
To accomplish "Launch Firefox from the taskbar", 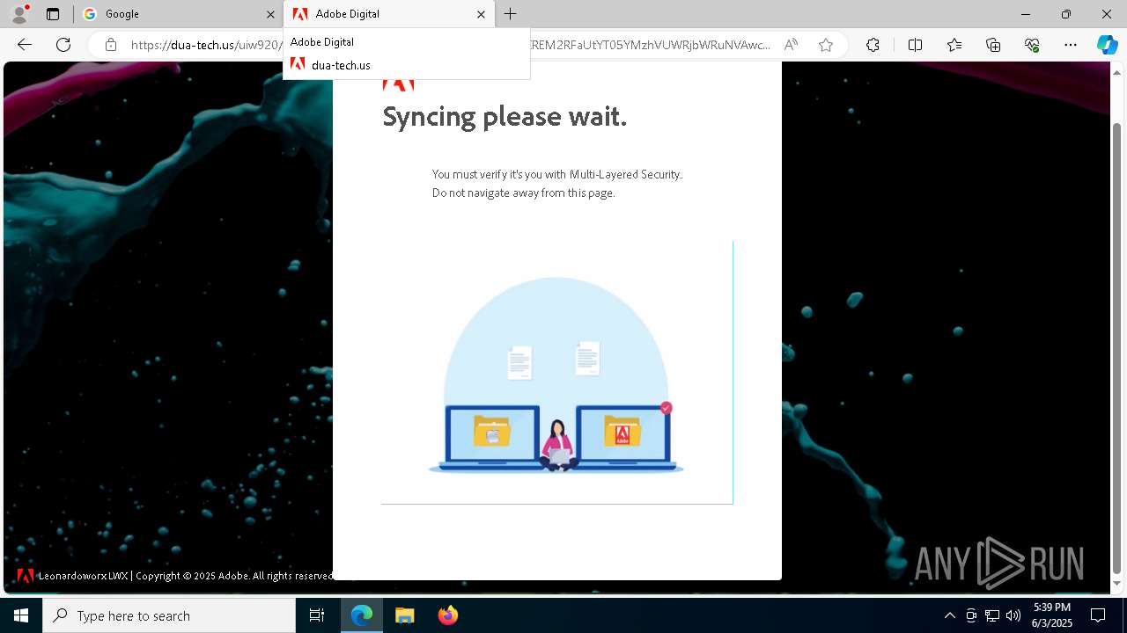I will [x=448, y=615].
